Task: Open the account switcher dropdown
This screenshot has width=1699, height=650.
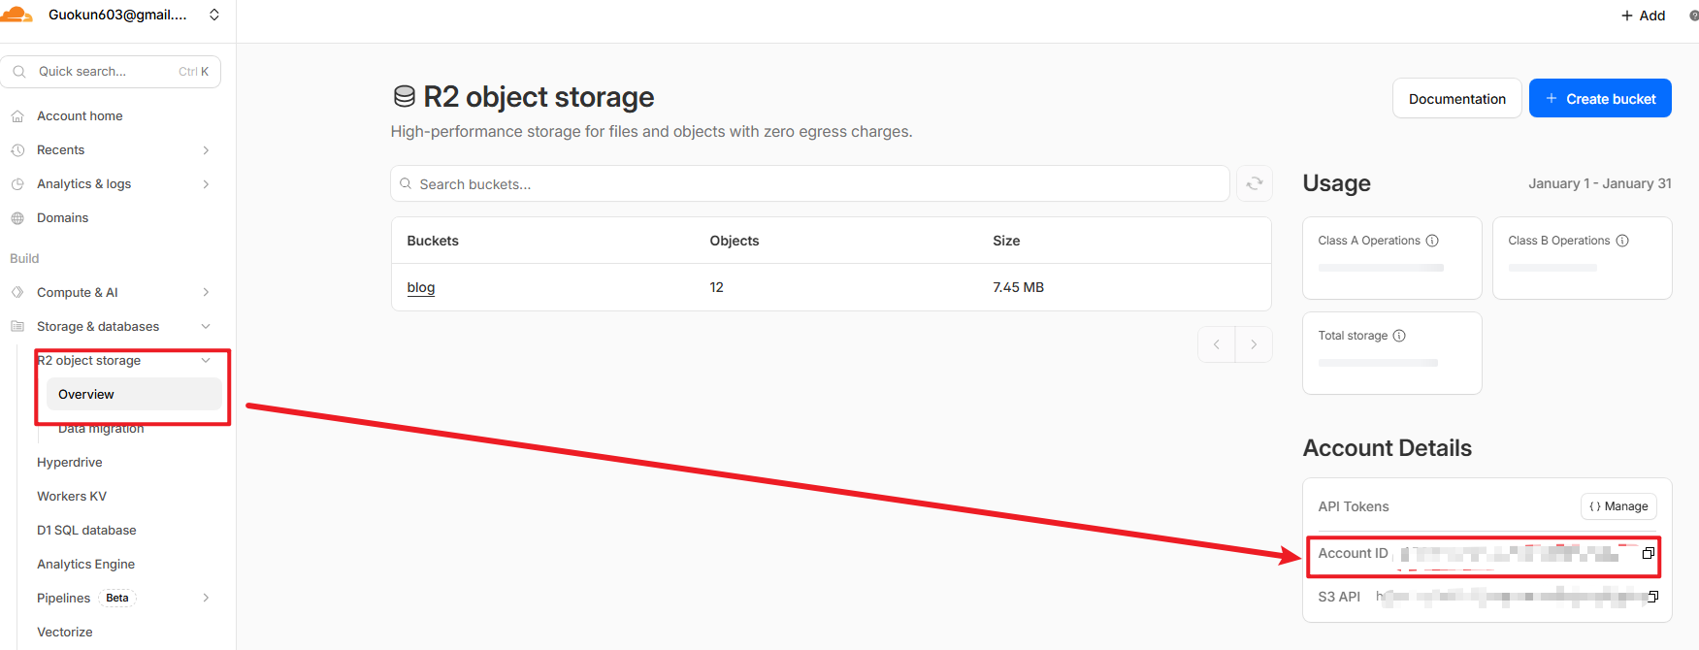Action: point(214,15)
